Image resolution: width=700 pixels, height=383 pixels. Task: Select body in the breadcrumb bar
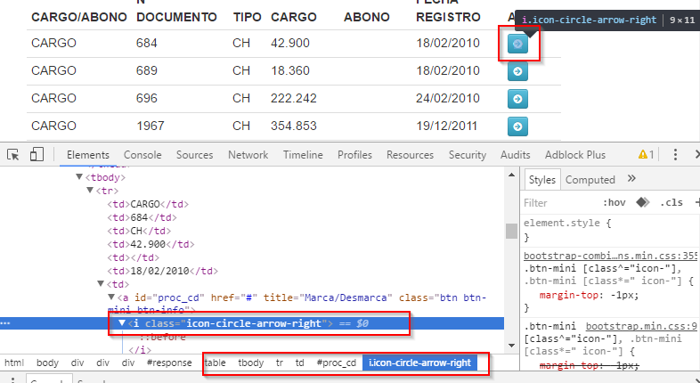[x=47, y=363]
